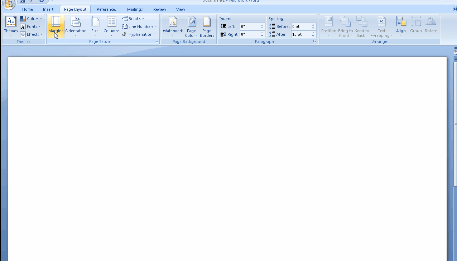Image resolution: width=457 pixels, height=261 pixels.
Task: Open the Page Color menu
Action: tap(191, 27)
